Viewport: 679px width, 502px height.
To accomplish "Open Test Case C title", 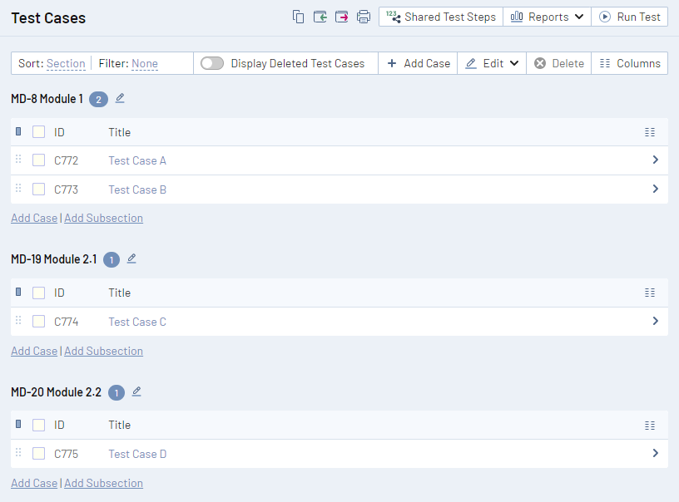I will 137,322.
